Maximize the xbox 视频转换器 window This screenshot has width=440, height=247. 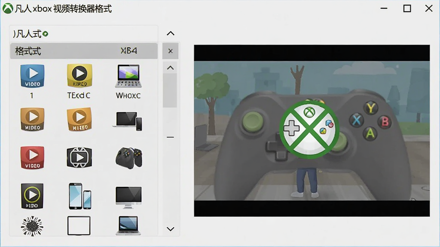pyautogui.click(x=407, y=9)
